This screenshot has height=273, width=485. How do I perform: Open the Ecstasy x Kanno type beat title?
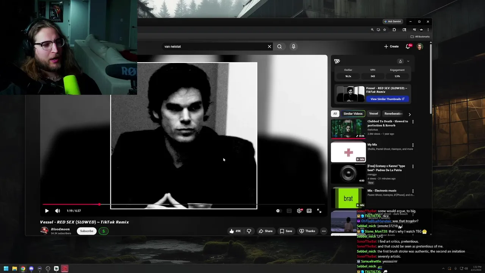pos(386,168)
